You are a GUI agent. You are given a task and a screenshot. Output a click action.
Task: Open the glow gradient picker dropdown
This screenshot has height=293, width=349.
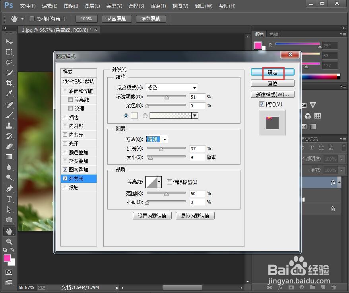click(x=194, y=115)
